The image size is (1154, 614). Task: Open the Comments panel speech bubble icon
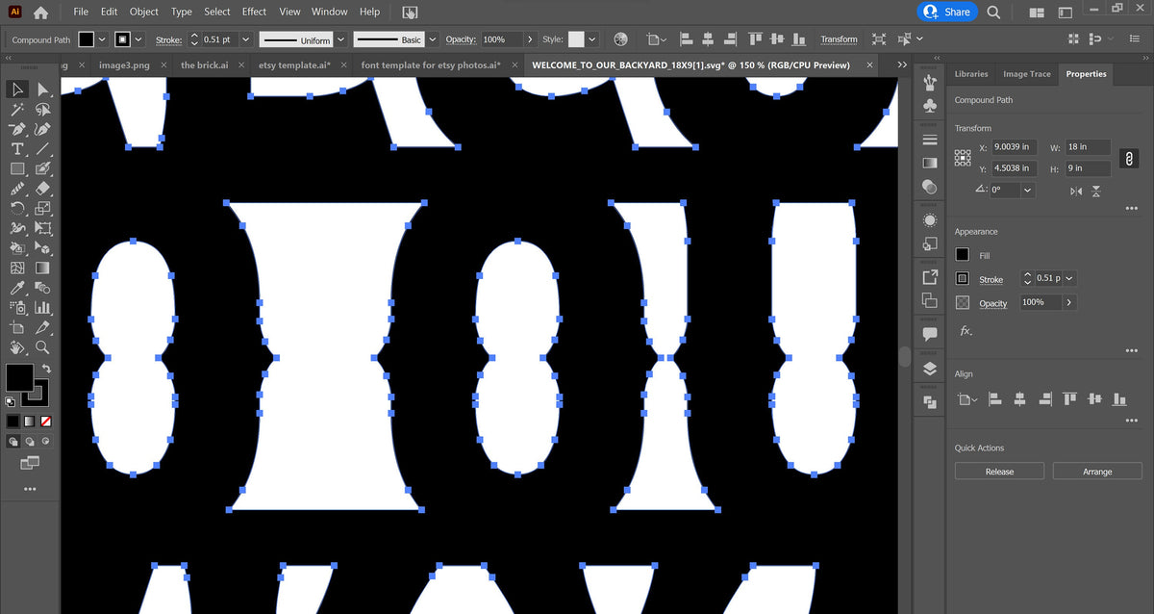pos(930,334)
